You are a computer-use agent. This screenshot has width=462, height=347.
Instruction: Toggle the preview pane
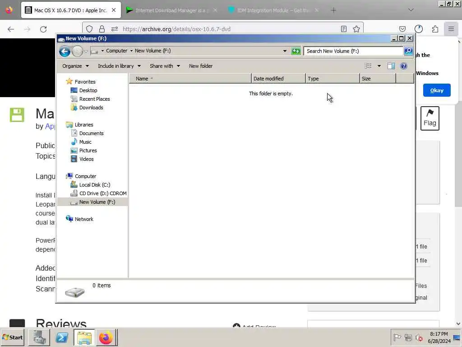[x=391, y=66]
